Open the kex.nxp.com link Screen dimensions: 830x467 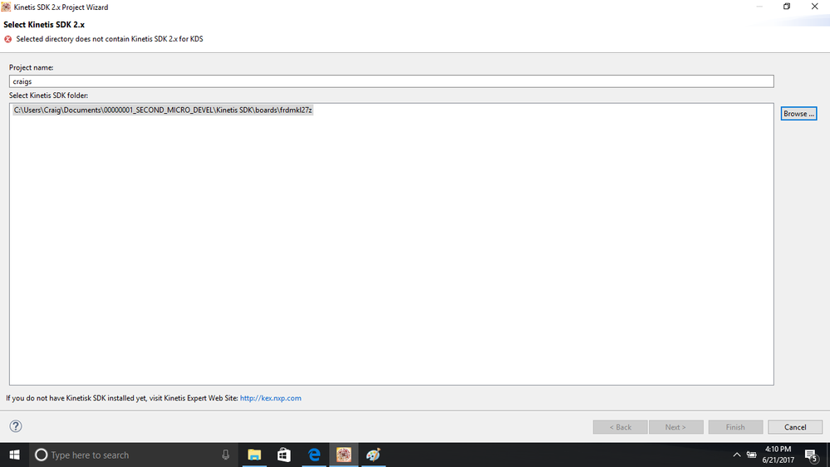tap(271, 398)
